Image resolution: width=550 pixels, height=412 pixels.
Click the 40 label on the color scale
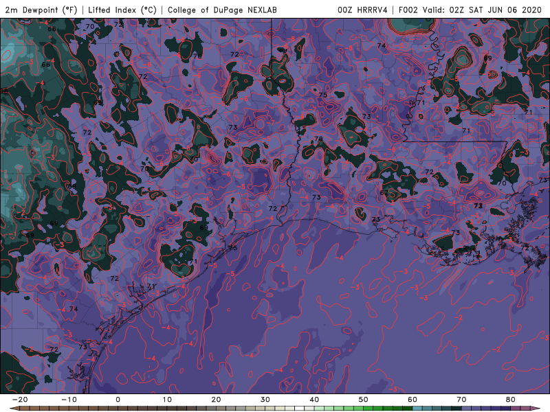point(314,400)
